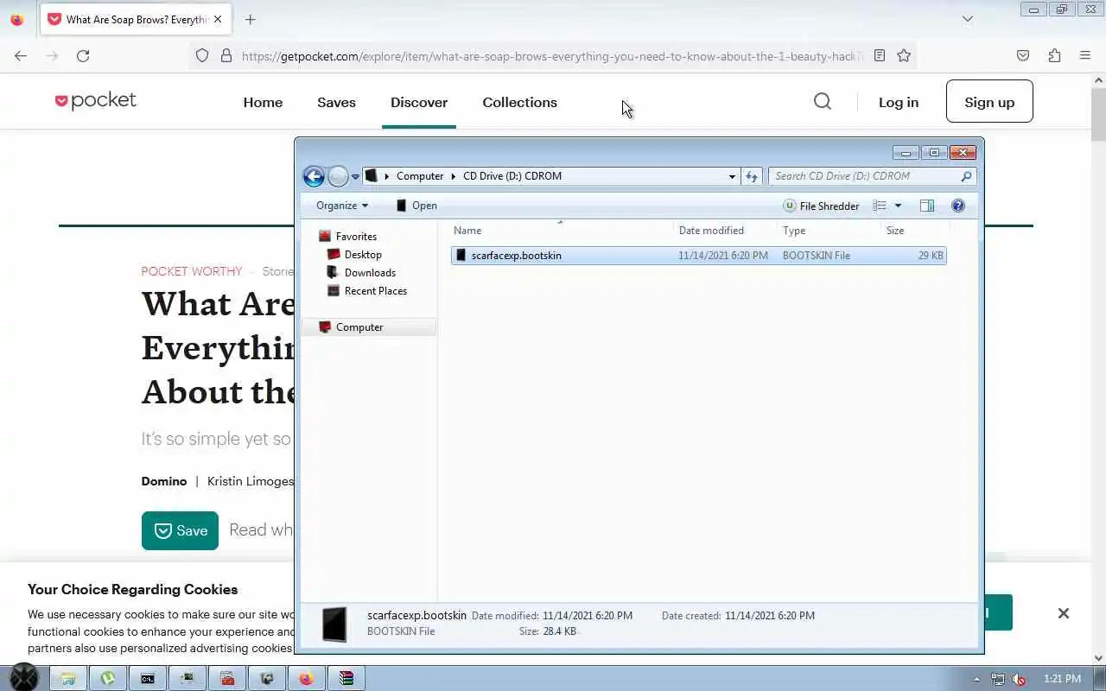Click the Pocket search magnifier icon
The width and height of the screenshot is (1106, 691).
[x=823, y=102]
